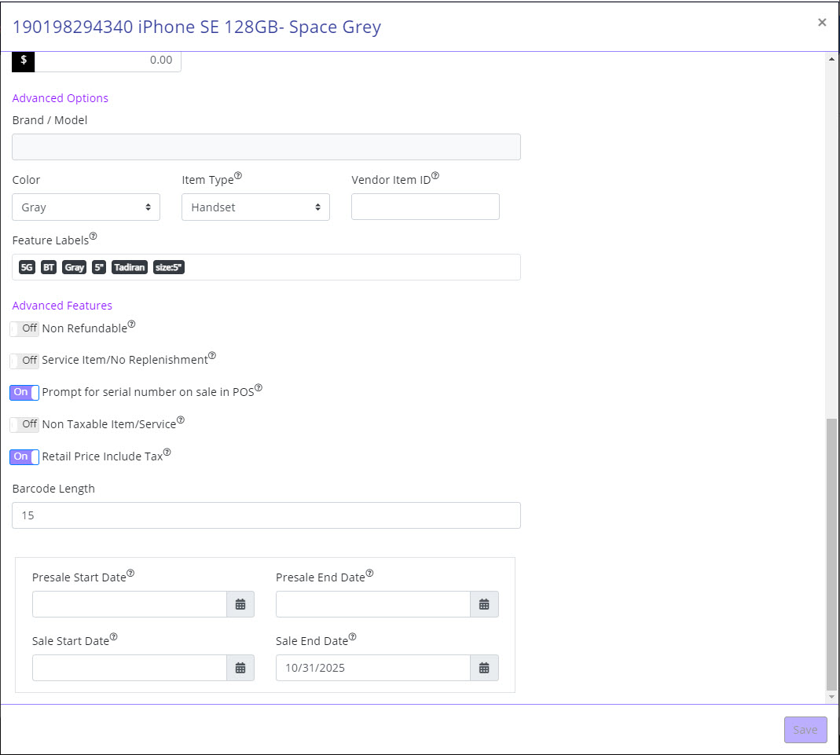840x755 pixels.
Task: Click the Barcode Length field showing 15
Action: click(x=266, y=515)
